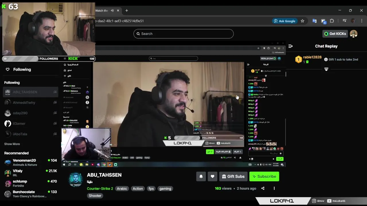Open a new browser tab
This screenshot has width=367, height=206.
(126, 11)
